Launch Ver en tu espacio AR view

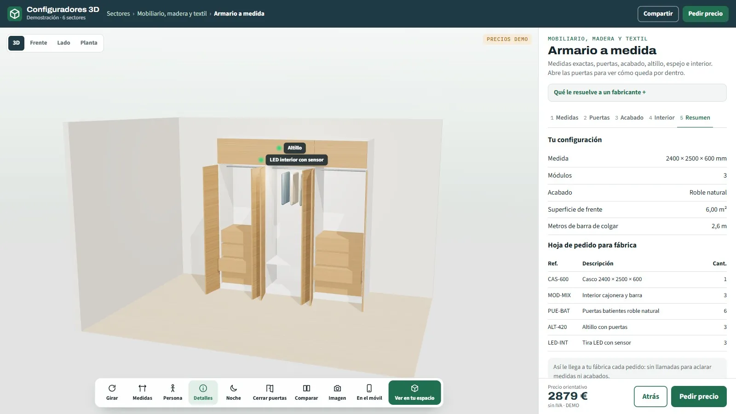(x=414, y=392)
